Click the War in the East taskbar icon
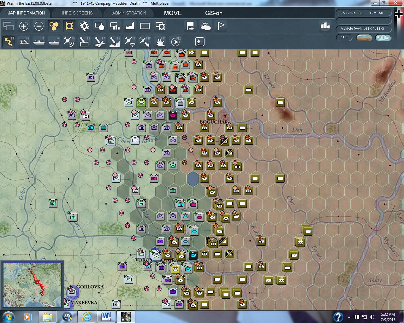Screen dimensions: 404x323 coord(126,317)
